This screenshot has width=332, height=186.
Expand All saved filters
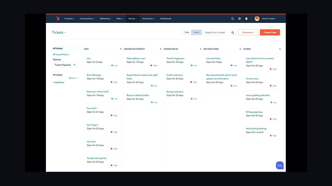coord(61,55)
